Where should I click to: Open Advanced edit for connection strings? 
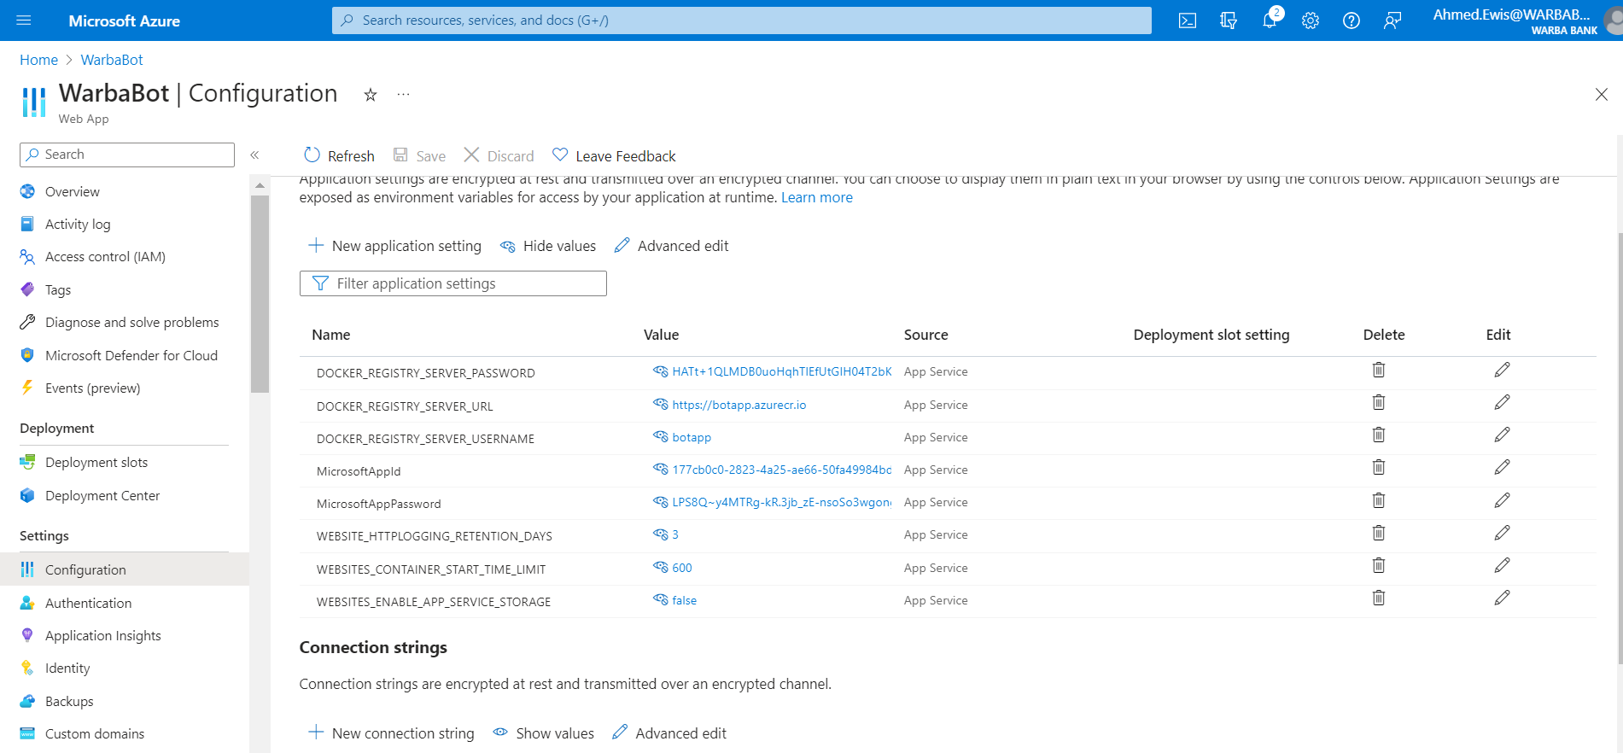[669, 733]
